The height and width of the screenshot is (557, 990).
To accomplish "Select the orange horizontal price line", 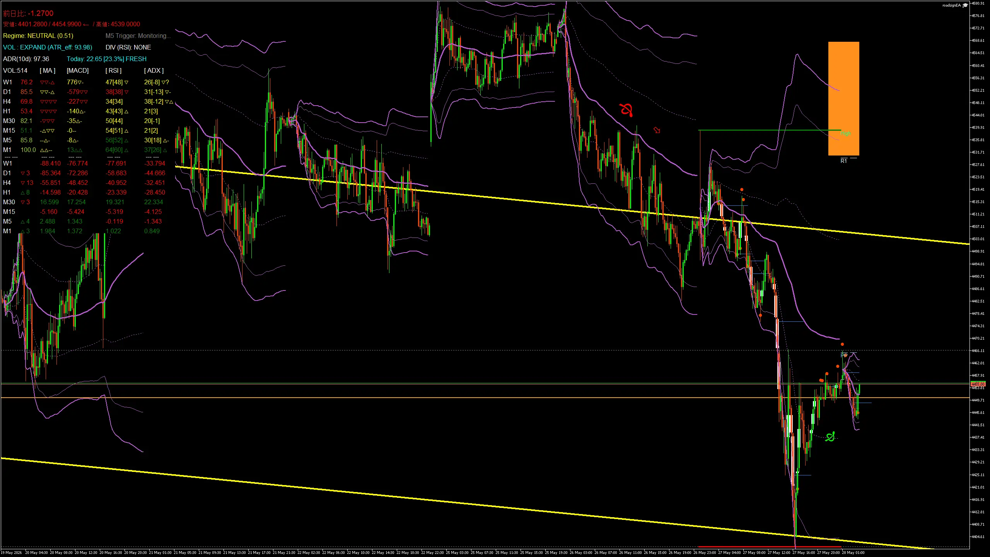I will (x=485, y=398).
